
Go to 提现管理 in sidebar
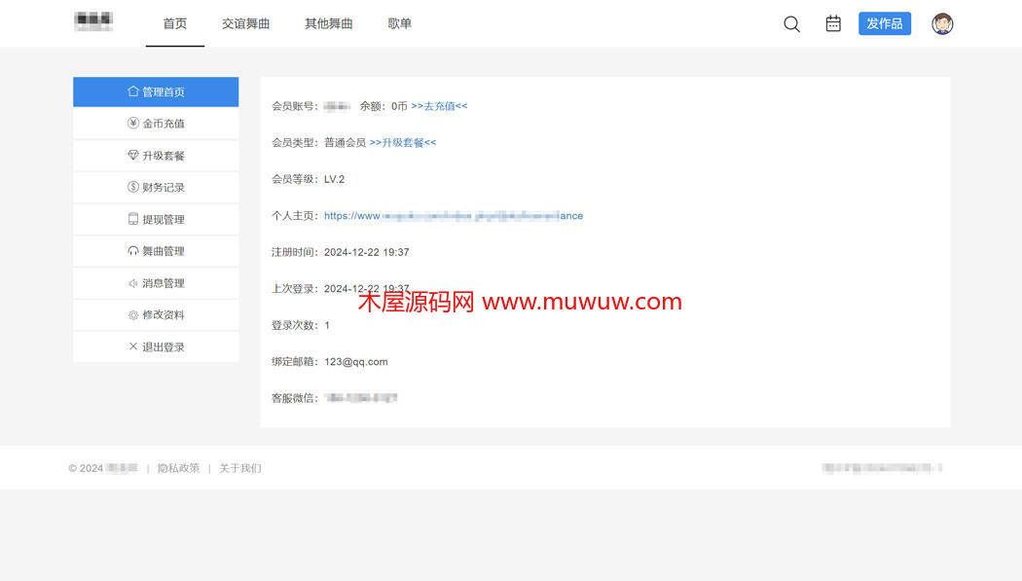[156, 220]
